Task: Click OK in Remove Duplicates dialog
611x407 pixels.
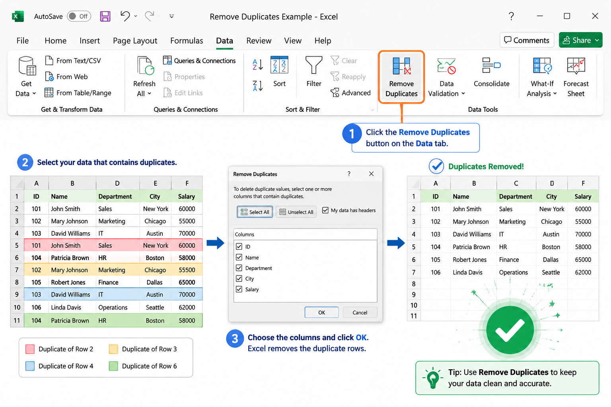Action: coord(321,312)
